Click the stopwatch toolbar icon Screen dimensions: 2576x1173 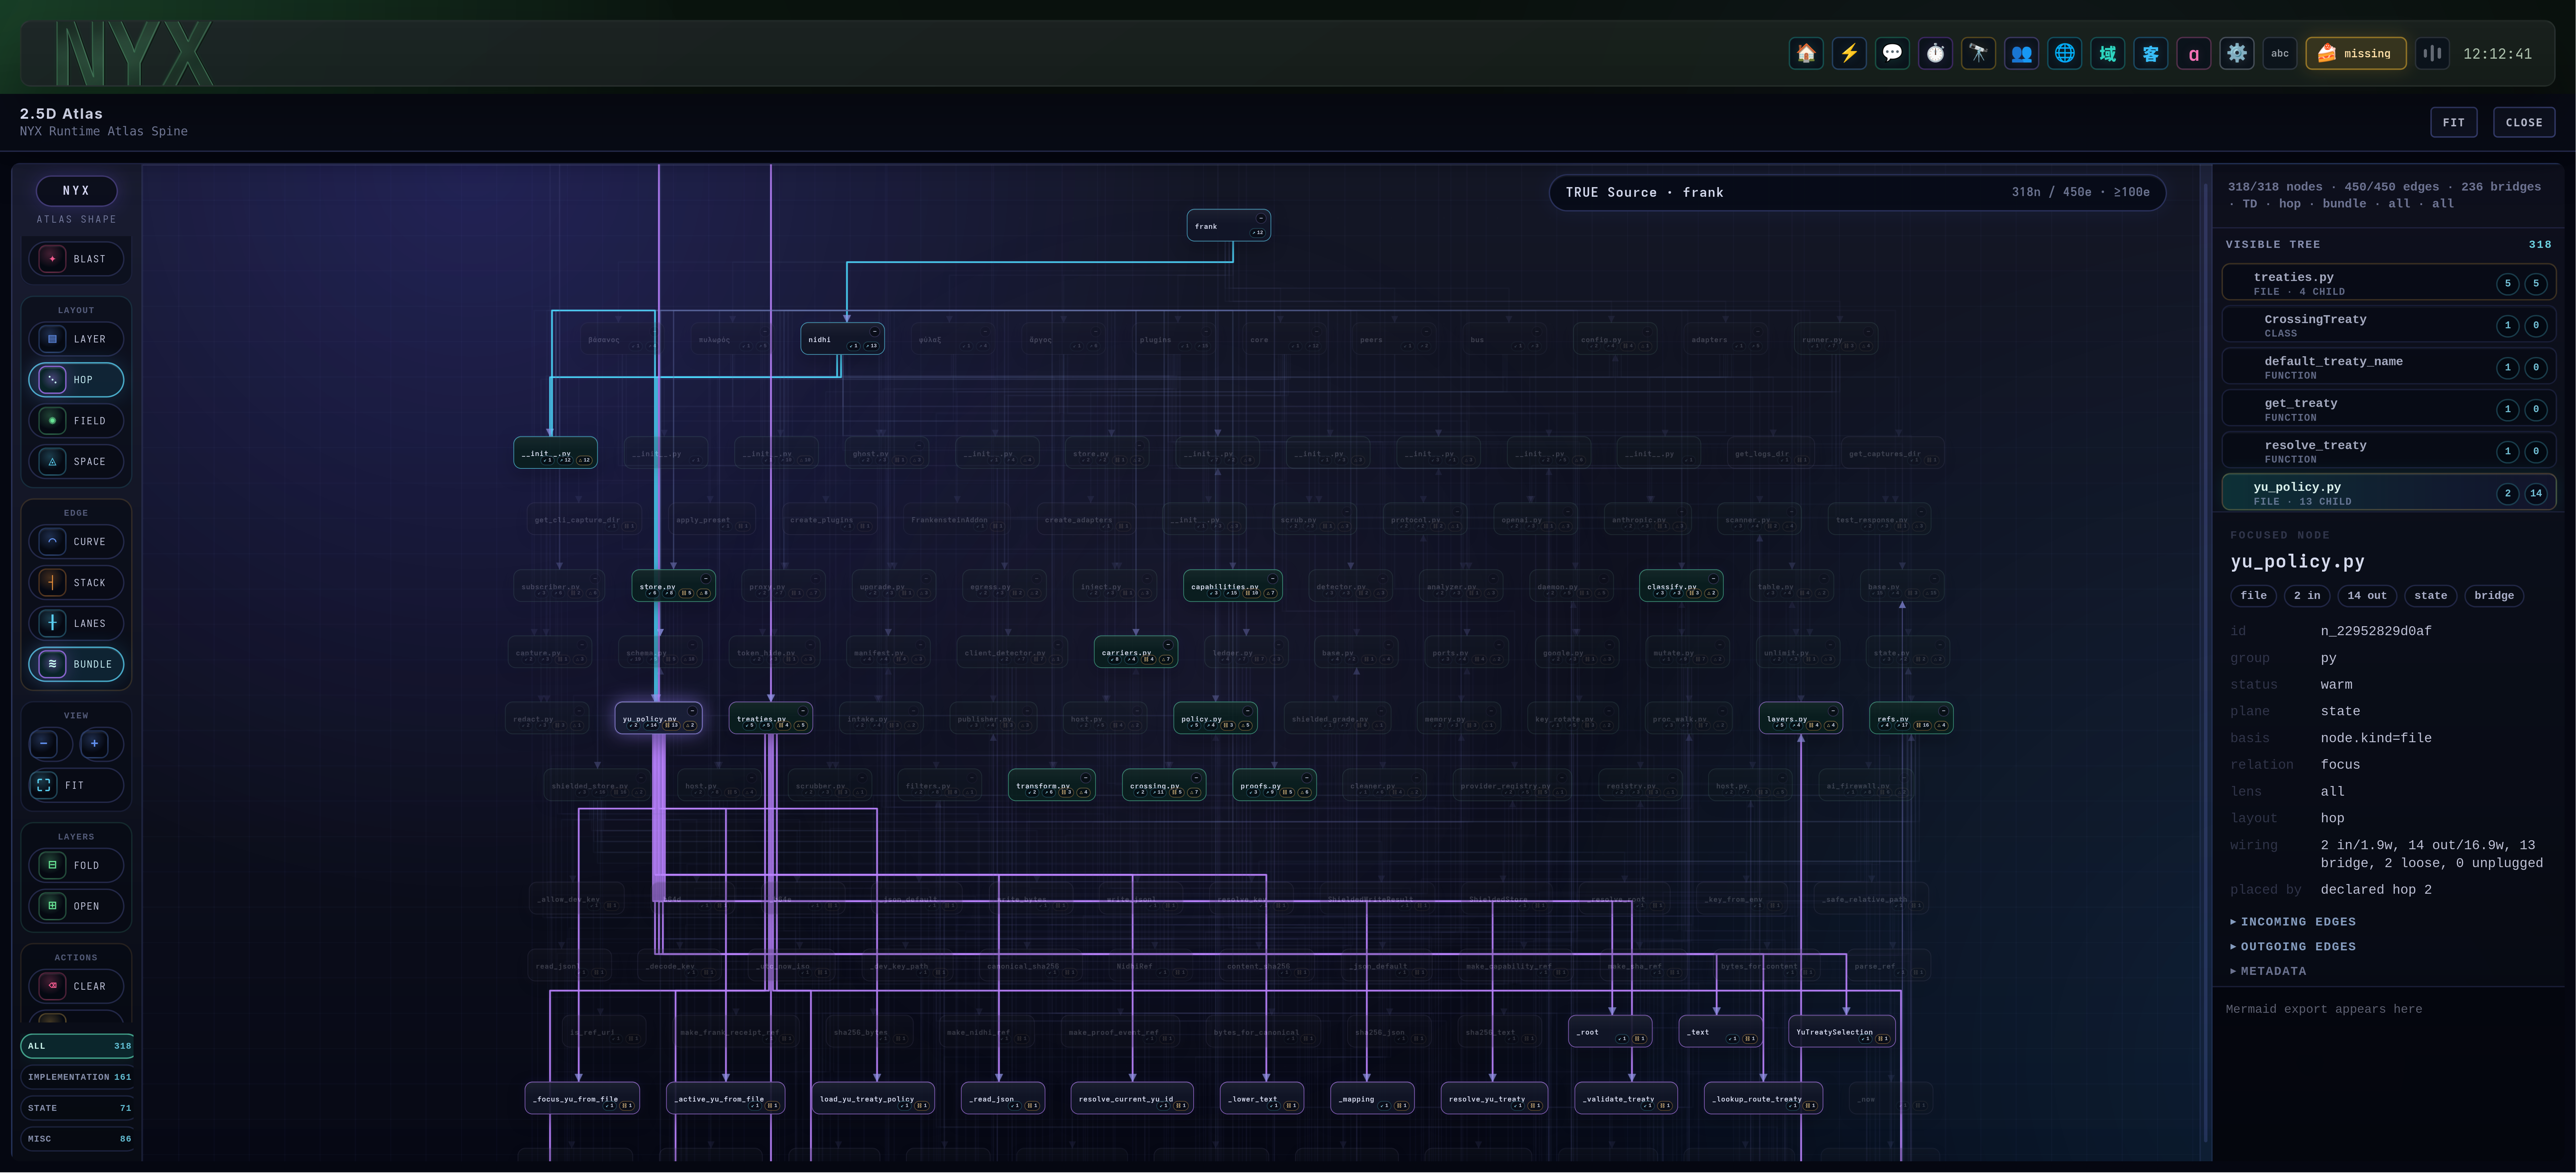click(x=1935, y=53)
